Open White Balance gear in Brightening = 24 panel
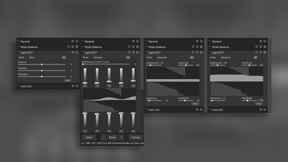Image resolution: width=288 pixels, height=162 pixels. click(197, 47)
